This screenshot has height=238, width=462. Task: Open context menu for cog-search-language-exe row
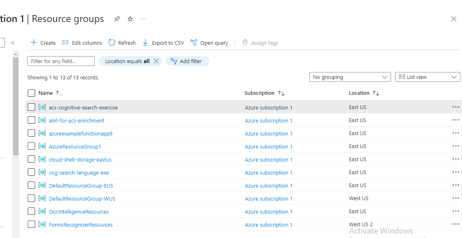point(455,172)
